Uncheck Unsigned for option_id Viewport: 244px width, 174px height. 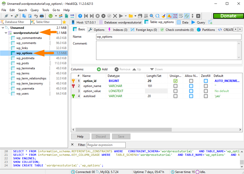pos(175,81)
